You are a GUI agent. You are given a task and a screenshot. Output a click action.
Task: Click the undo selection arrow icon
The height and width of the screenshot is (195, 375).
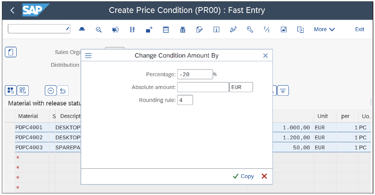[63, 90]
